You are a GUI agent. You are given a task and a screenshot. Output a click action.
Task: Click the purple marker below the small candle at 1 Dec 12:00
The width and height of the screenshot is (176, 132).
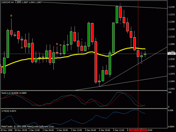click(39, 62)
